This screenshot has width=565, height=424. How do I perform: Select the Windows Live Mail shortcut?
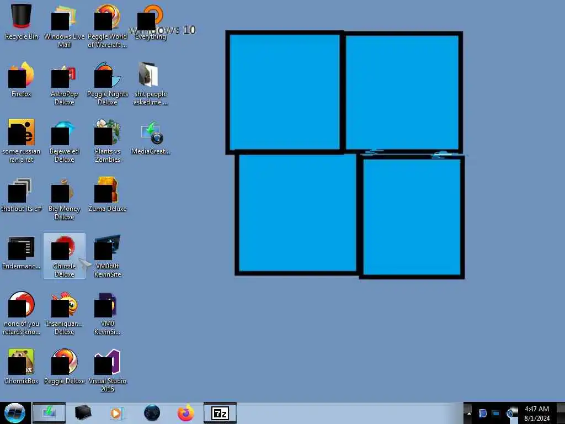tap(64, 26)
